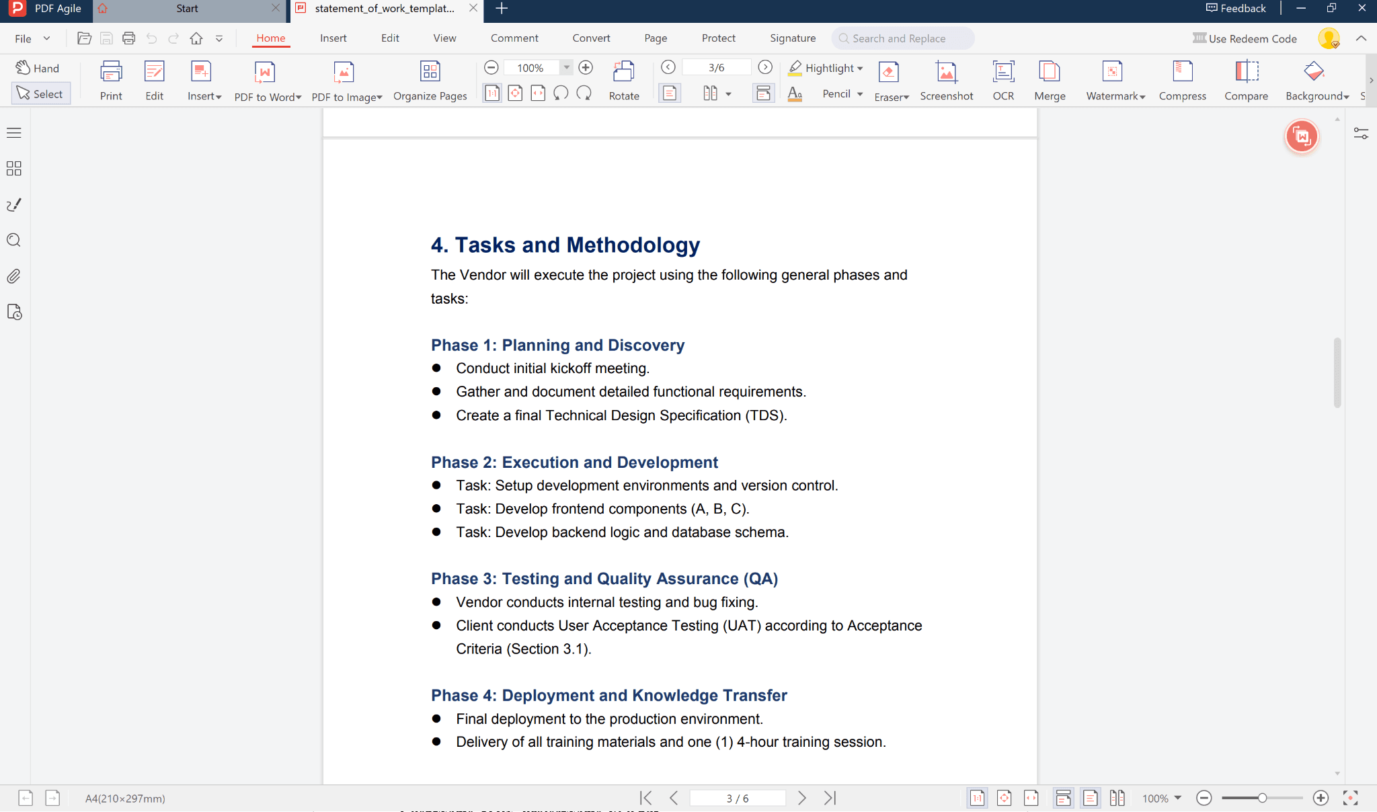Click the Rotate page icon
The image size is (1377, 812).
(x=623, y=72)
